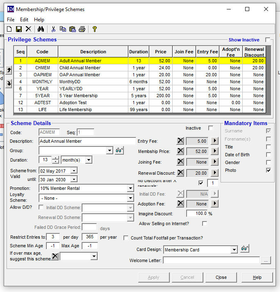Viewport: 280px width, 292px height.
Task: Click the binoculars Find toolbar icon
Action: click(x=41, y=29)
